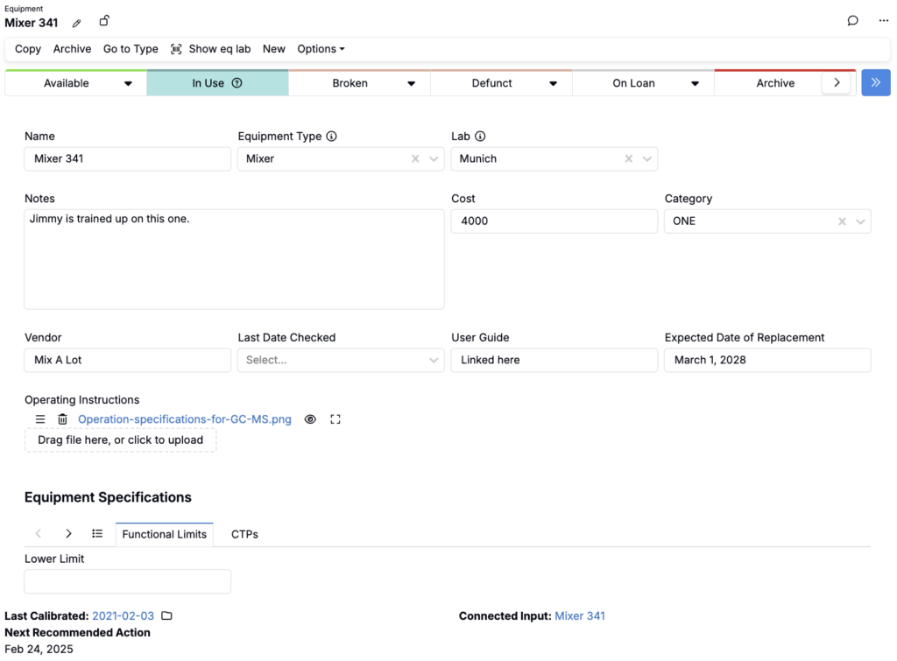Screen dimensions: 897x661
Task: Delete the operating instructions file via trash icon
Action: (62, 419)
